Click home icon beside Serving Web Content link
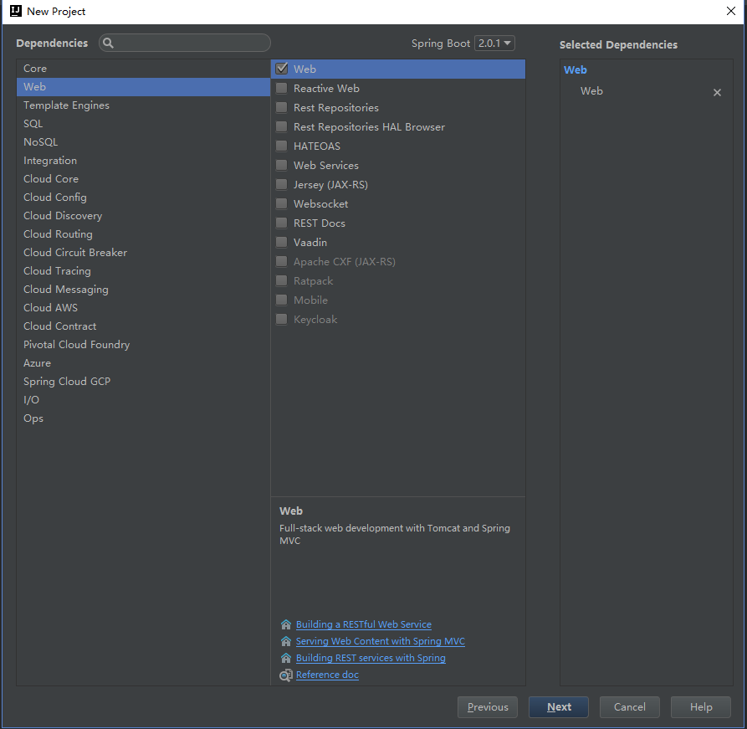Viewport: 747px width, 729px height. 286,641
